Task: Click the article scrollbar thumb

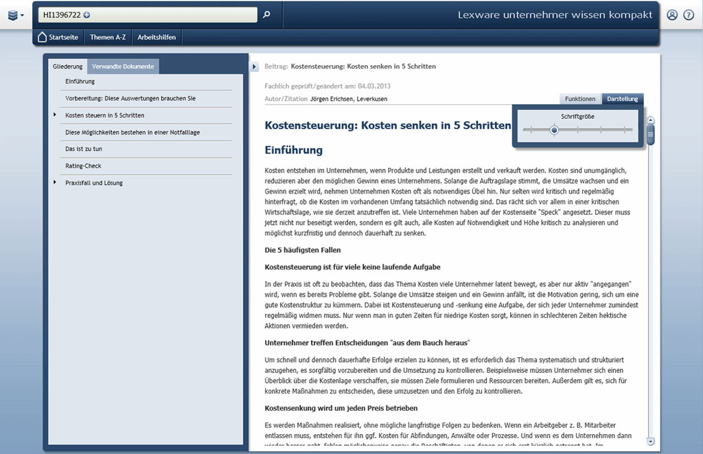Action: coord(651,135)
